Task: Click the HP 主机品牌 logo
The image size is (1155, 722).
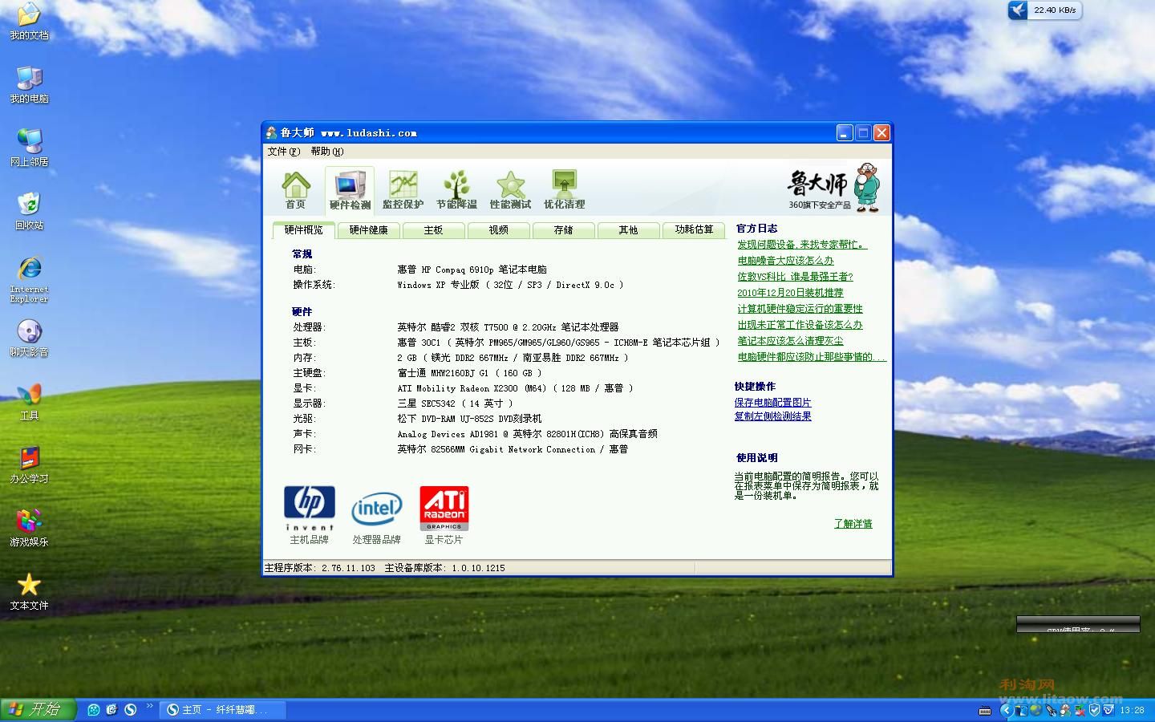Action: click(x=309, y=509)
